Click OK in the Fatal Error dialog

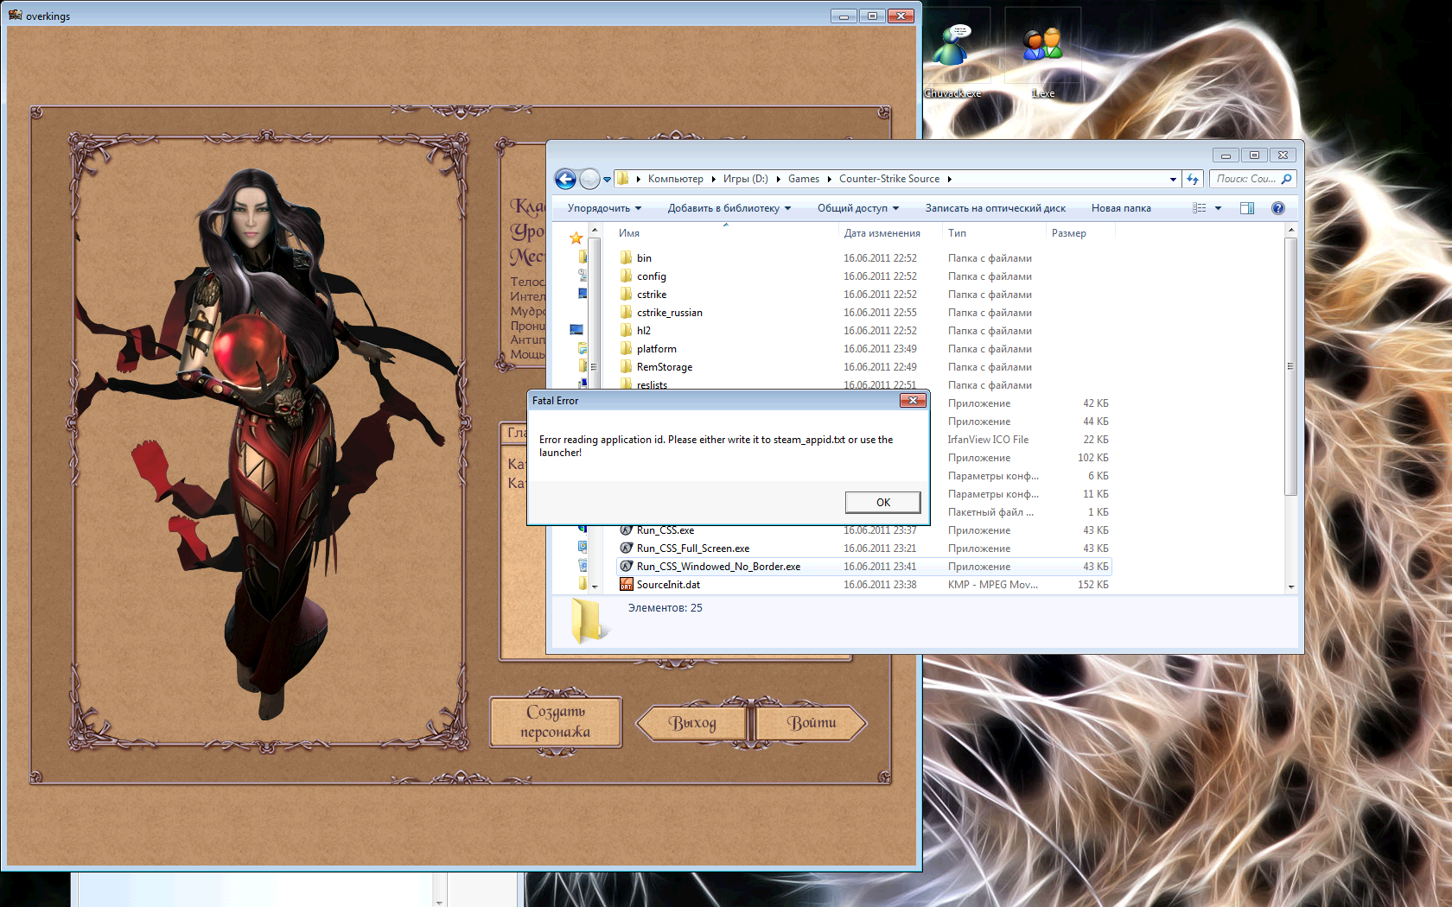coord(882,503)
